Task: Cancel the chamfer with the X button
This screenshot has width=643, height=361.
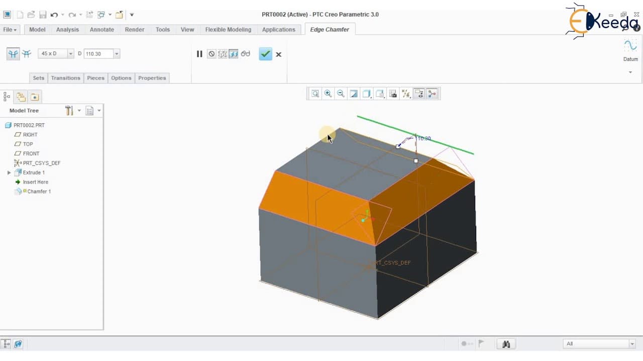Action: pyautogui.click(x=279, y=54)
